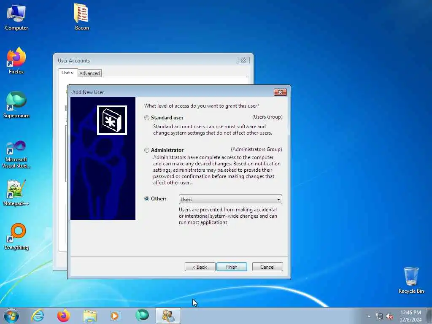Image resolution: width=432 pixels, height=324 pixels.
Task: Select the Standard user radio button
Action: pyautogui.click(x=147, y=118)
